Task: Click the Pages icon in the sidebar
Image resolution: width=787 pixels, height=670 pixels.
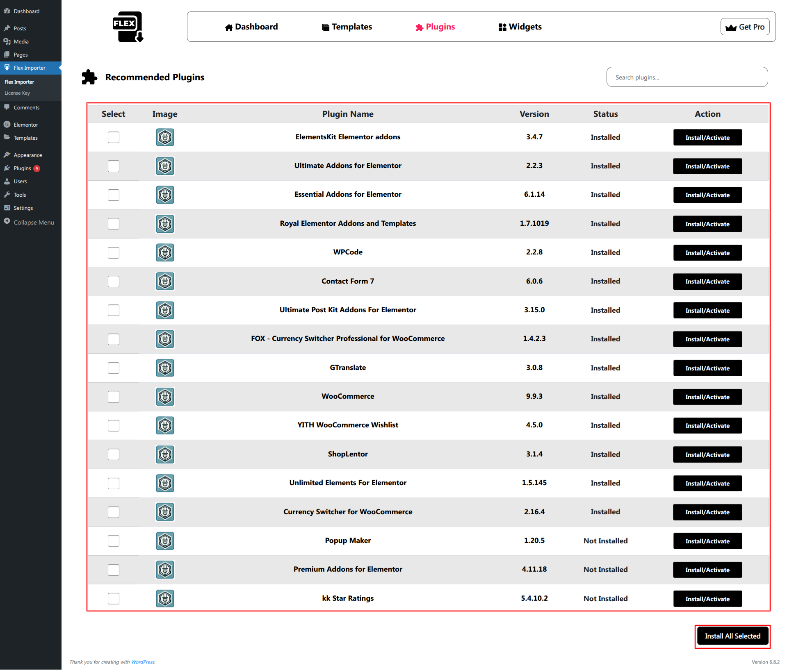Action: (7, 55)
